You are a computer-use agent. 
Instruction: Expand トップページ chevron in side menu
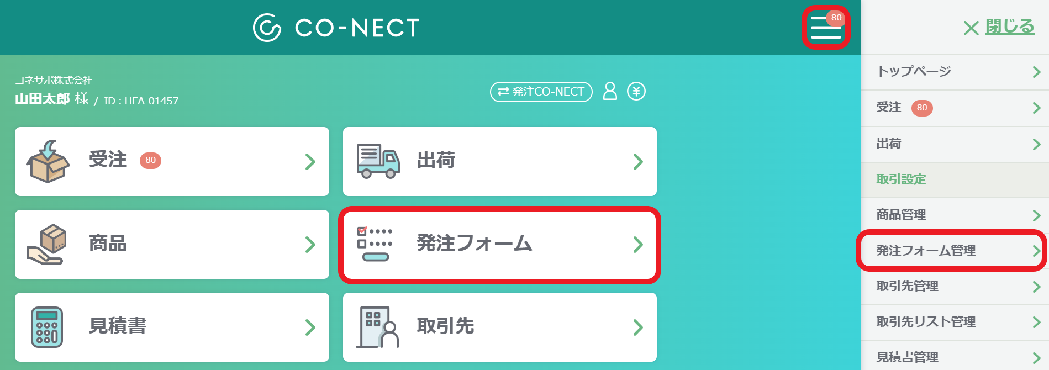pyautogui.click(x=1036, y=72)
